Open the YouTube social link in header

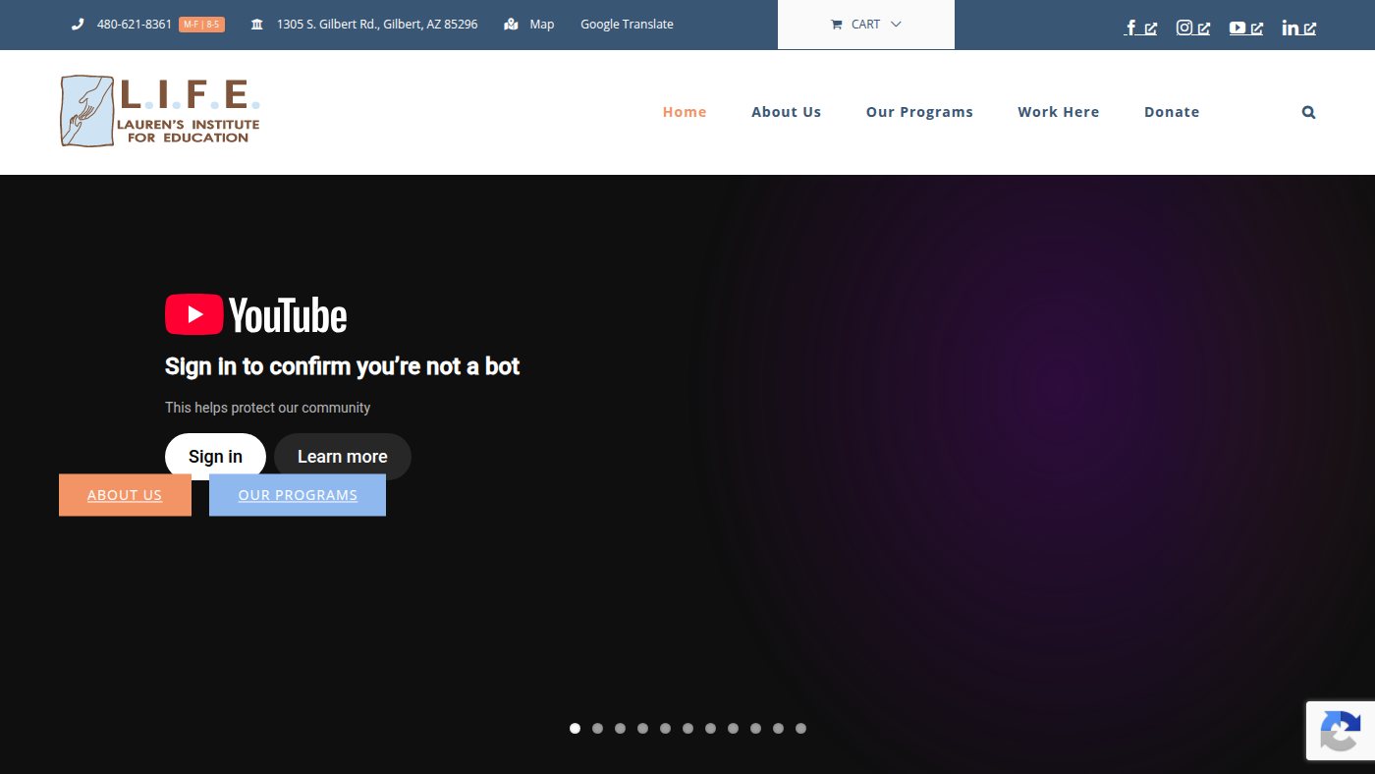click(1246, 28)
